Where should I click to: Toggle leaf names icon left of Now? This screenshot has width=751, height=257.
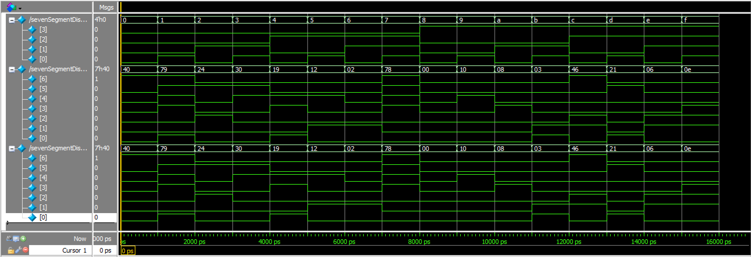coord(9,239)
